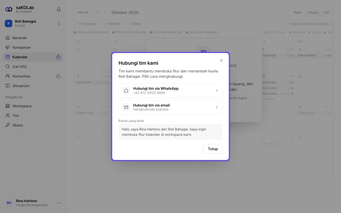Image resolution: width=341 pixels, height=213 pixels.
Task: Open the Rani Oktavia calendar entry
Action: tap(314, 55)
